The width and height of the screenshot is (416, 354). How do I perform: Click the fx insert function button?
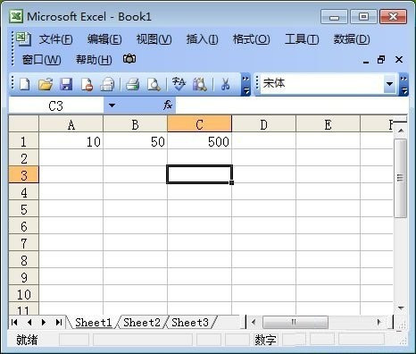168,105
